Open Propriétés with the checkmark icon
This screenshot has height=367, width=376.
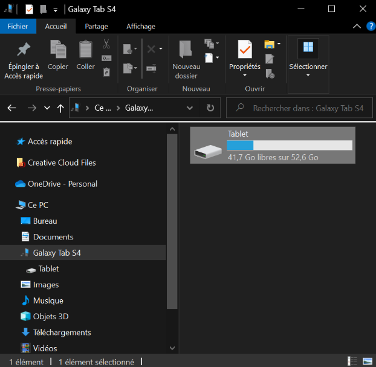coord(244,50)
